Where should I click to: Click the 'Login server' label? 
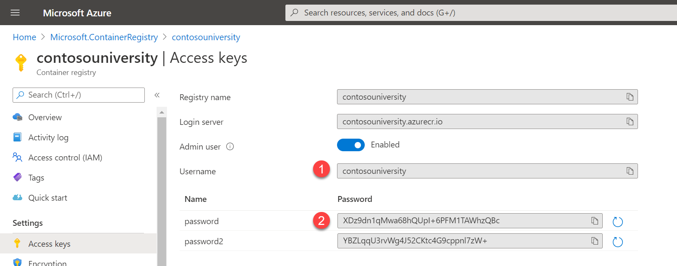click(201, 122)
